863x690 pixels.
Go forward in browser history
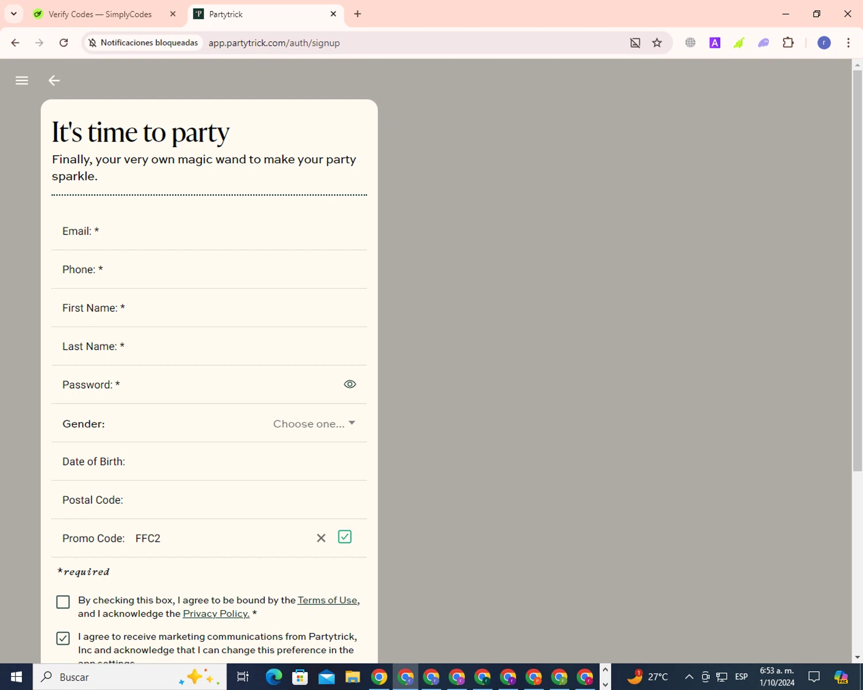click(39, 43)
